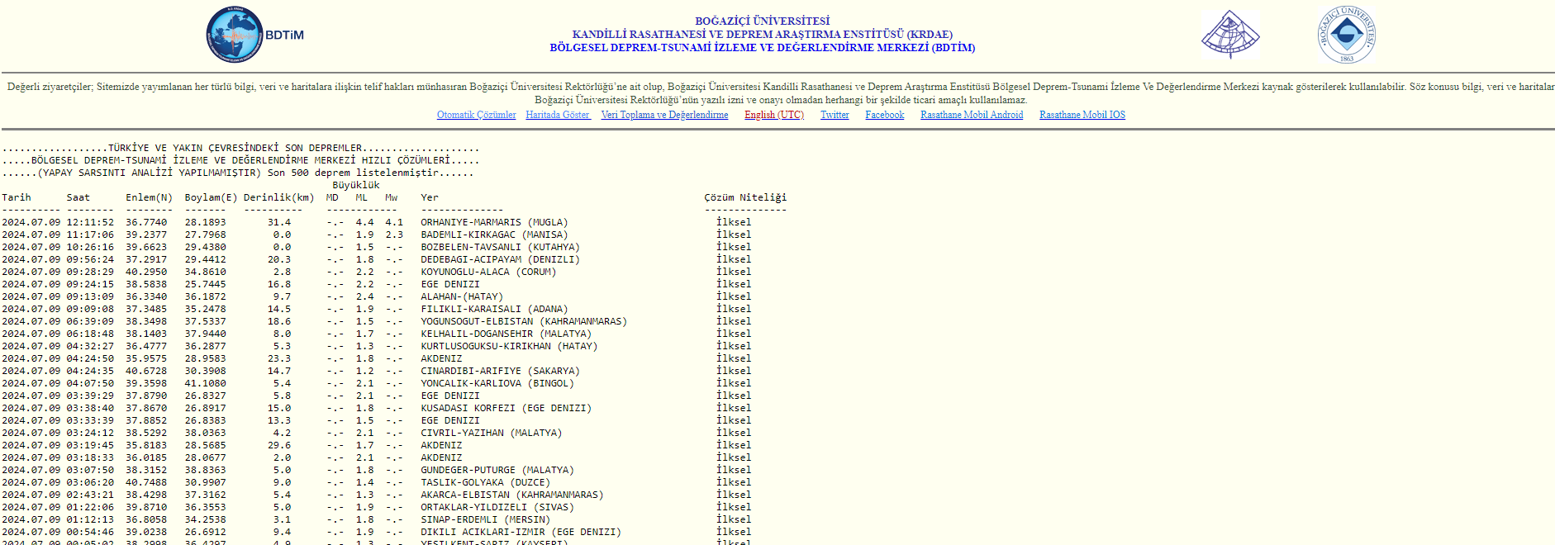
Task: Click the ORHANIYE-MARMARIS (MUGLA) earthquake row
Action: 494,222
